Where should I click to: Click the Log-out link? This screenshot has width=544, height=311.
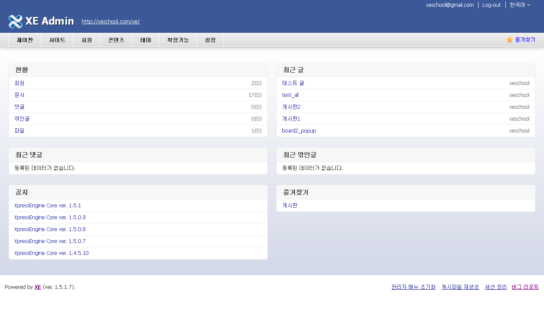[491, 5]
